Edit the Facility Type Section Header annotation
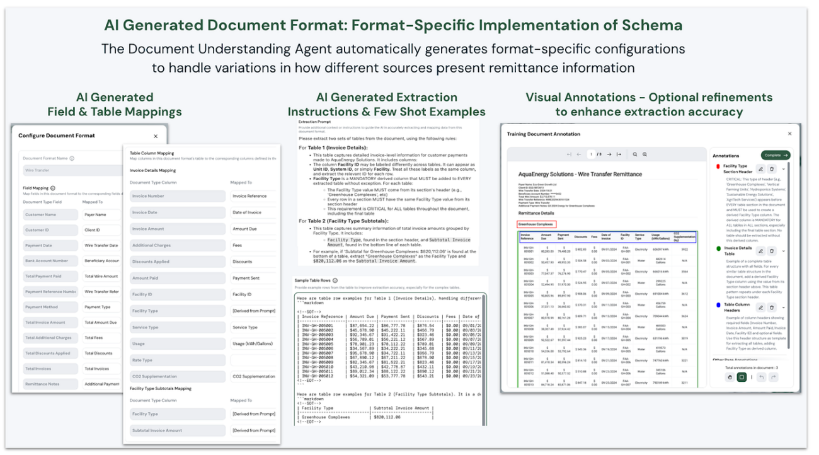 point(760,169)
